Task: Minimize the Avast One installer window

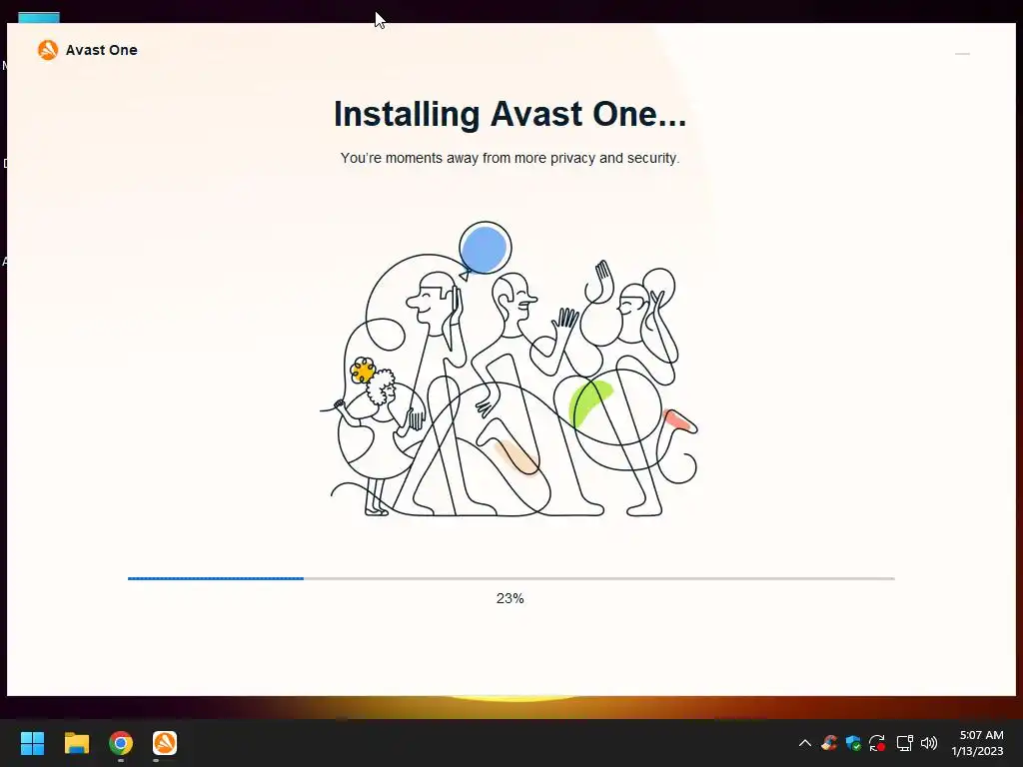Action: pyautogui.click(x=962, y=54)
